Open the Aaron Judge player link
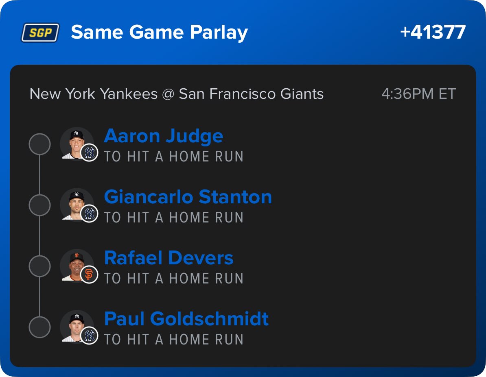This screenshot has height=377, width=486. [x=163, y=136]
